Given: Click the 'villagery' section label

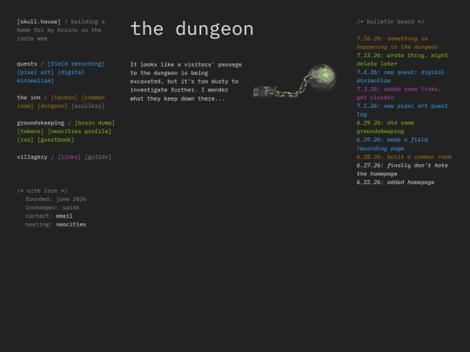Looking at the screenshot, I should (x=32, y=156).
